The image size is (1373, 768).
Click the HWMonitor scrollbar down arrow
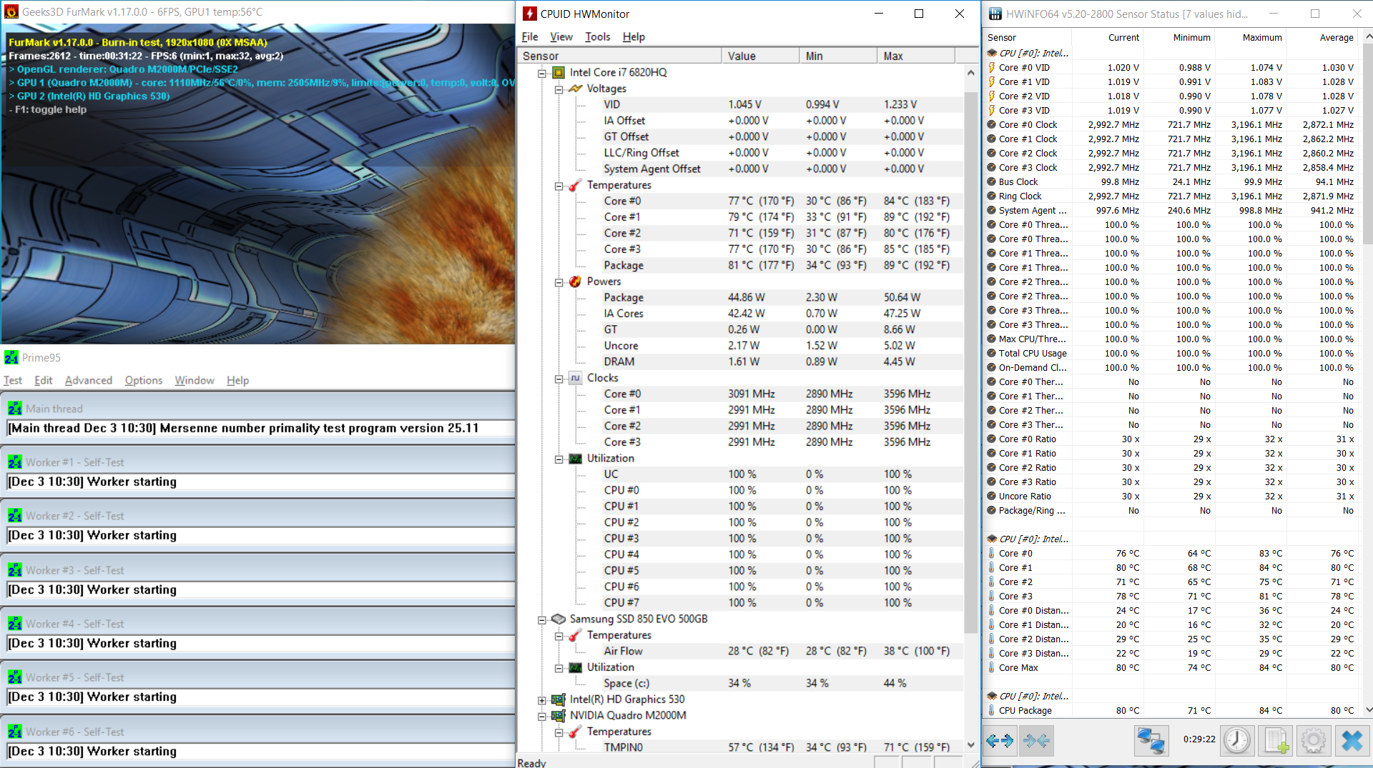click(x=970, y=745)
